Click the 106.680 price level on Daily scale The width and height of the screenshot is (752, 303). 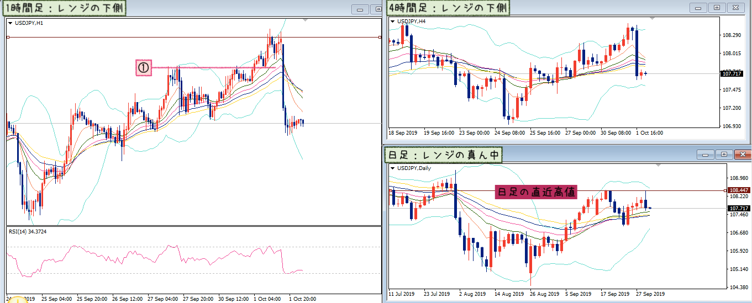click(x=739, y=233)
